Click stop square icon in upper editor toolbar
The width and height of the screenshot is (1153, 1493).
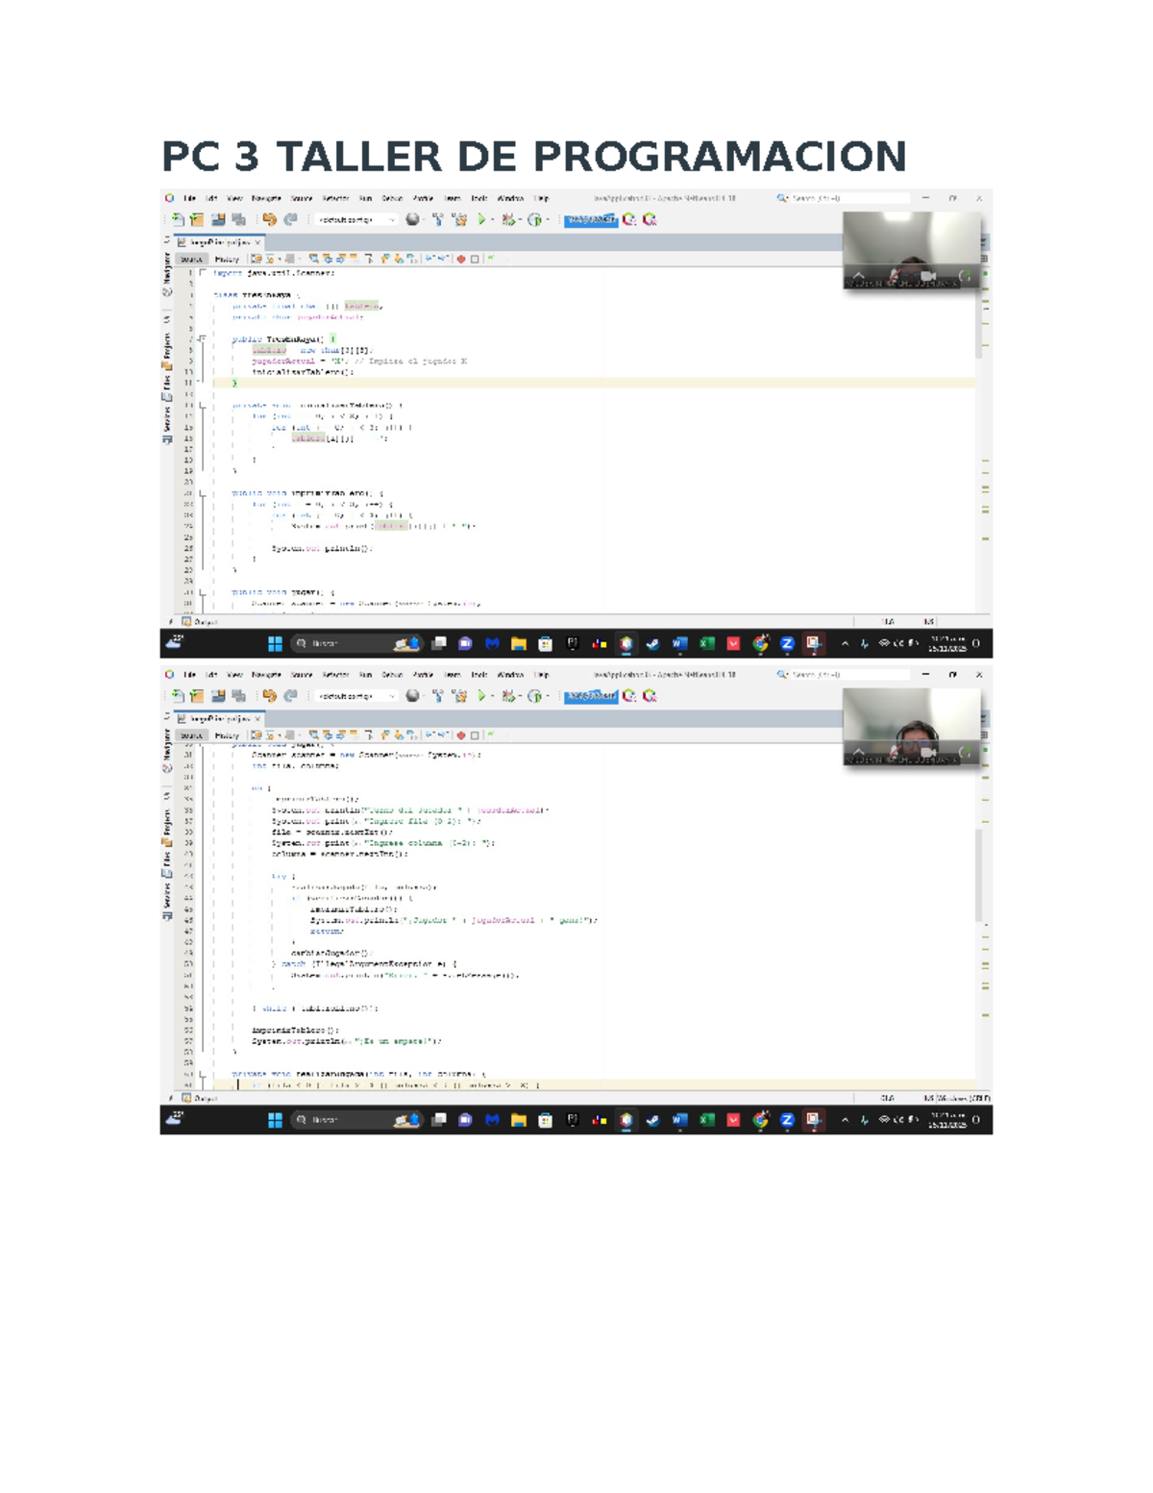(x=475, y=259)
